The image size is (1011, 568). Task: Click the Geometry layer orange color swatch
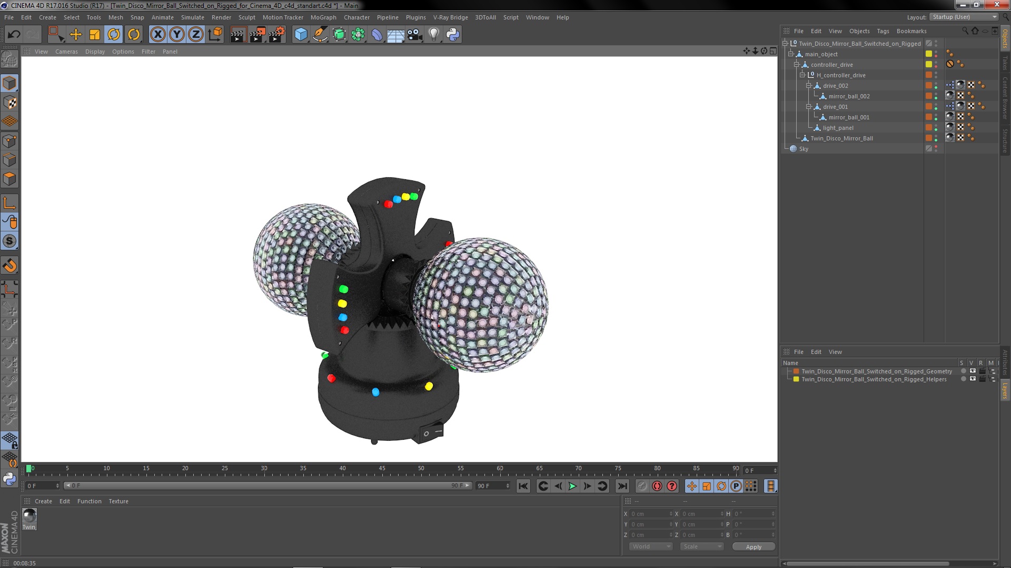[x=796, y=371]
